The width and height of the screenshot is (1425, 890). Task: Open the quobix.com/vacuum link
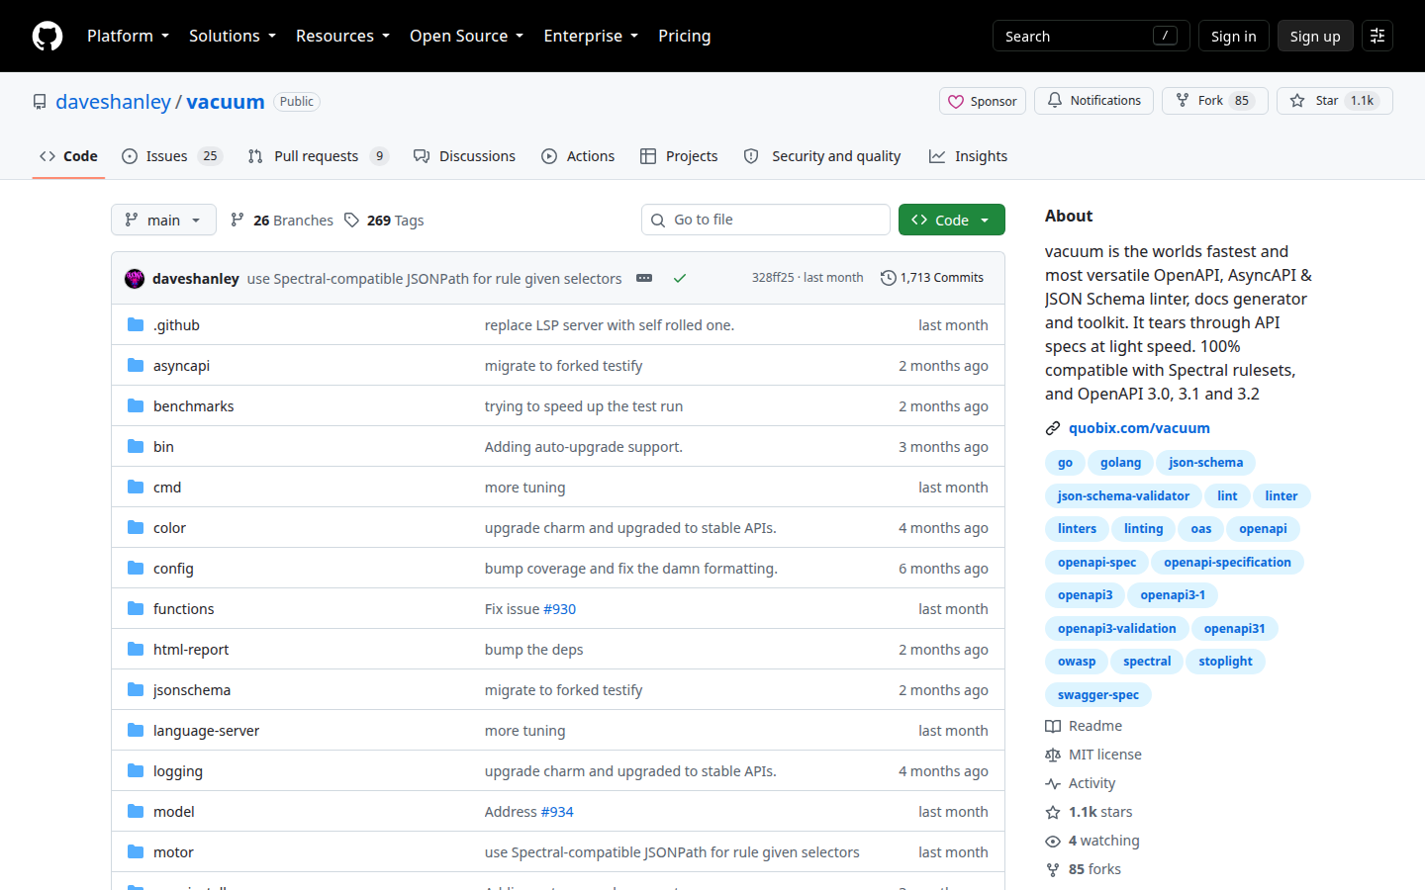coord(1139,428)
